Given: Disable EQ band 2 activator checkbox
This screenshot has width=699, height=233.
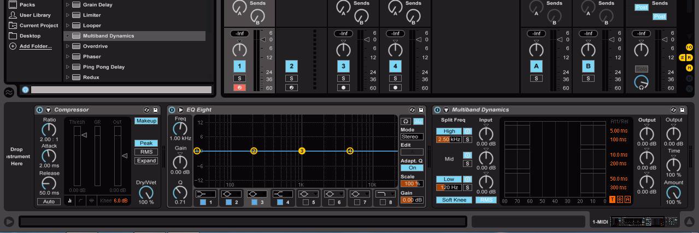Looking at the screenshot, I should tap(228, 202).
